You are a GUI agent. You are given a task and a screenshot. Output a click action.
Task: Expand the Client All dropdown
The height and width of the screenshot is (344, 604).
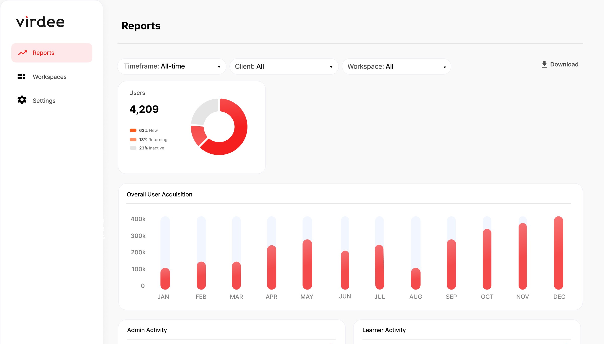(284, 67)
